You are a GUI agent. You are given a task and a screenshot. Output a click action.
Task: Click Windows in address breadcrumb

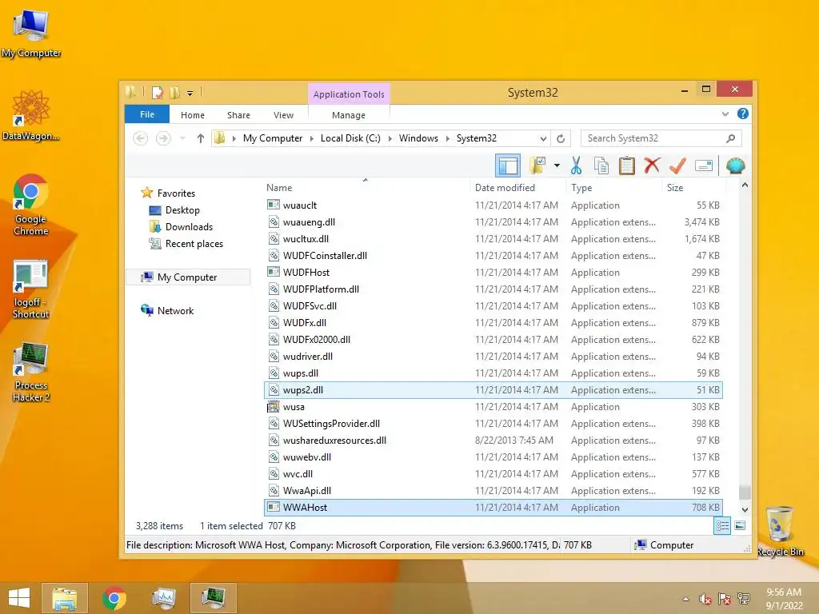pos(418,138)
